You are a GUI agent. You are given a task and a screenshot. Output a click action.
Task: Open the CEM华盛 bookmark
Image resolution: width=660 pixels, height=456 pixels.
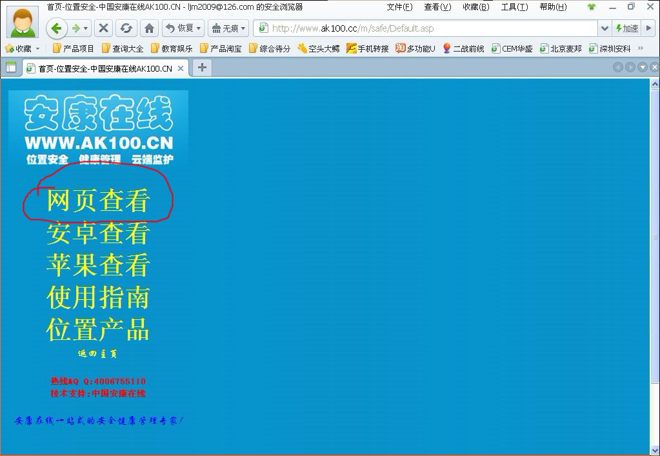512,49
